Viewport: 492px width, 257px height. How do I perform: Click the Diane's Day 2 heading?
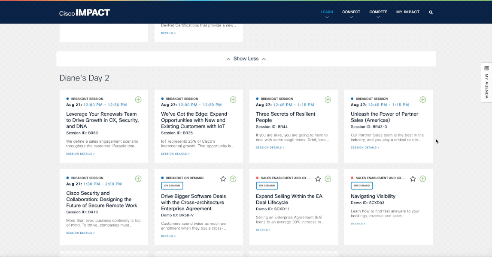[84, 78]
